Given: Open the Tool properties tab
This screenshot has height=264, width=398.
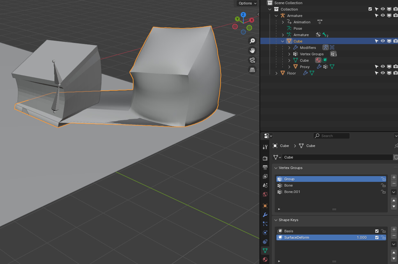Looking at the screenshot, I should 265,147.
